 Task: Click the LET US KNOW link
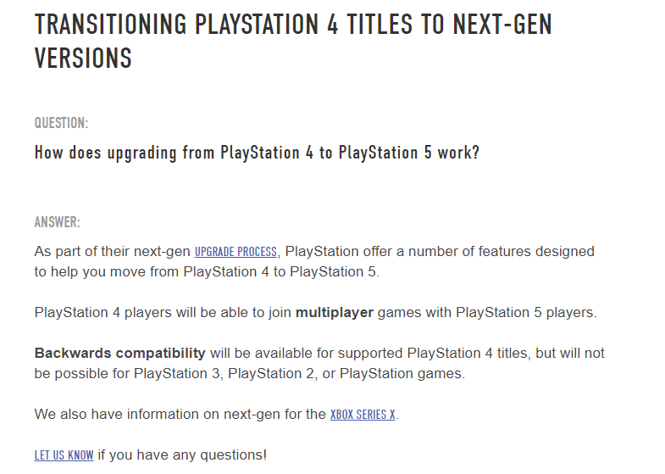pyautogui.click(x=64, y=455)
